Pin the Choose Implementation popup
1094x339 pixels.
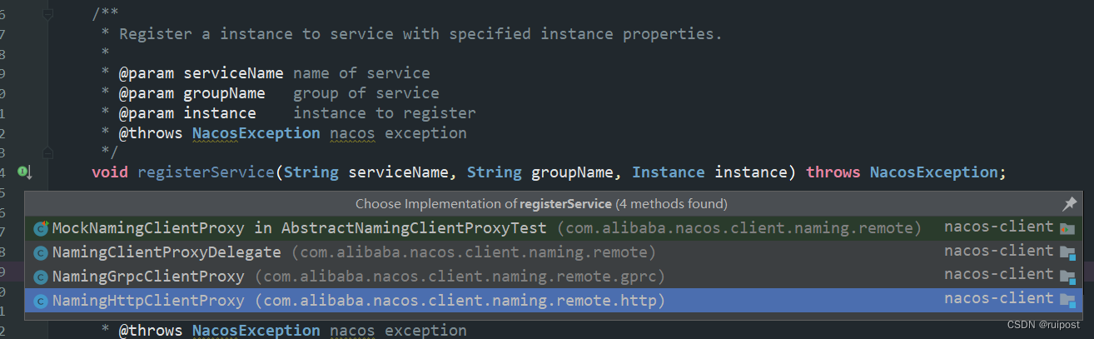[x=1070, y=204]
